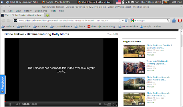Open the Wi-Fi network tray icon
The height and width of the screenshot is (107, 183).
(137, 2)
